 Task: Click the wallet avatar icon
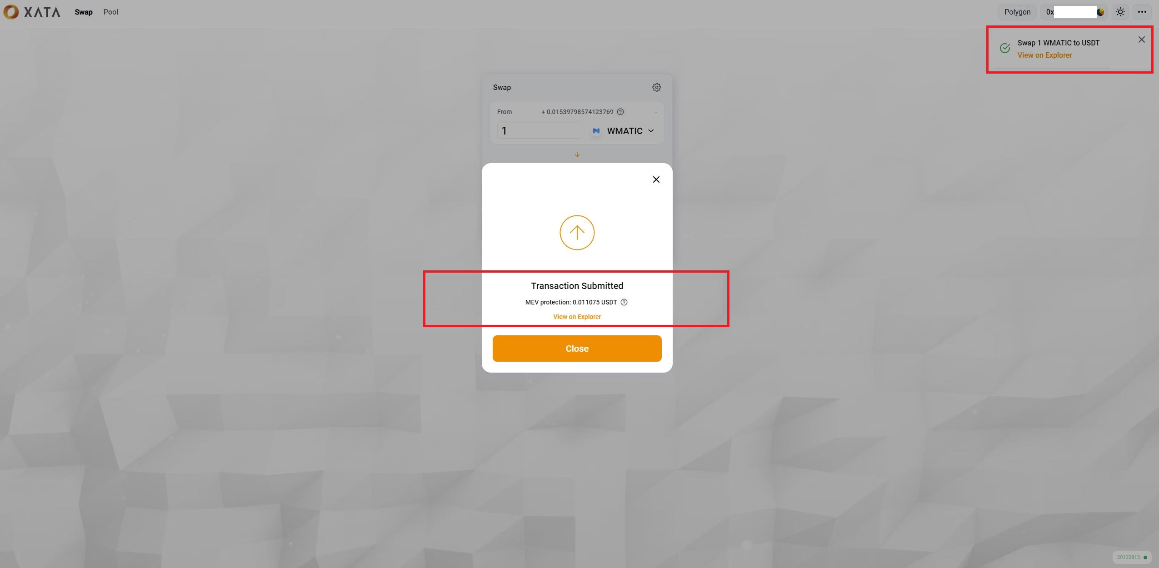pyautogui.click(x=1100, y=12)
